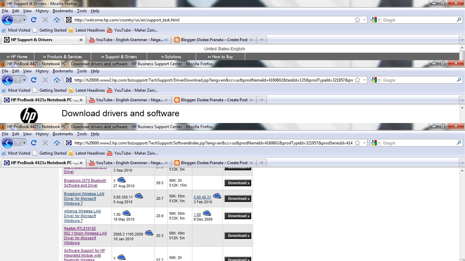Open Tools menu in SoftwareIndex.jsp window
The image size is (465, 261).
(82, 134)
